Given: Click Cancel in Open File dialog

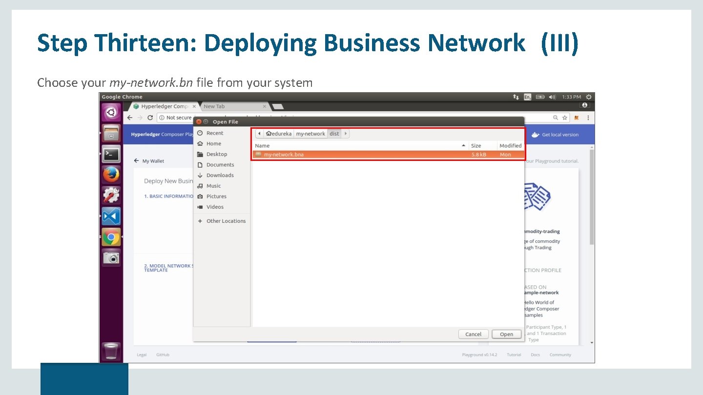Looking at the screenshot, I should 473,335.
